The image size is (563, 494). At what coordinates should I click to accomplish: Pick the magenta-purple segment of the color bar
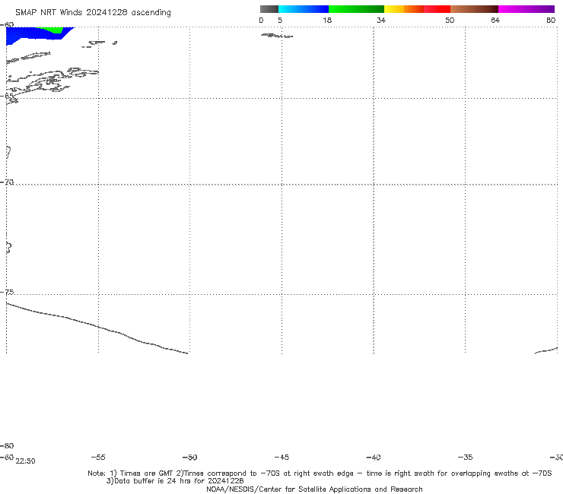526,9
